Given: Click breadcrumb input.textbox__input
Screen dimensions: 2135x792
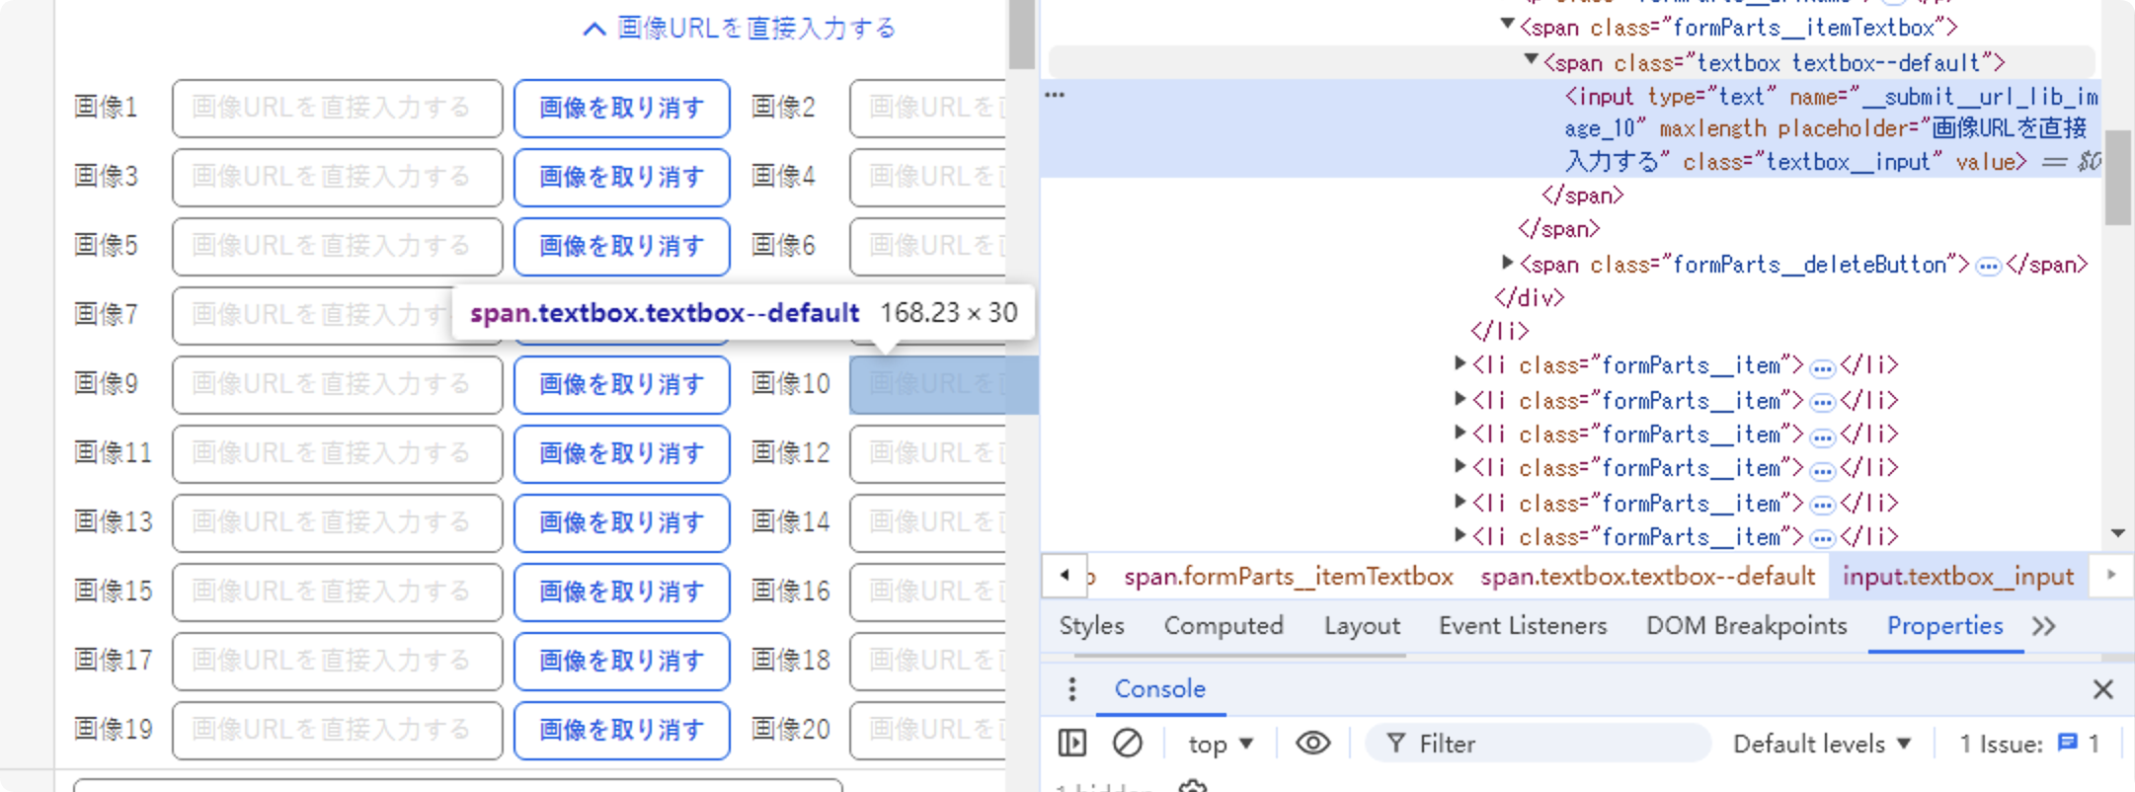Looking at the screenshot, I should pyautogui.click(x=1958, y=577).
